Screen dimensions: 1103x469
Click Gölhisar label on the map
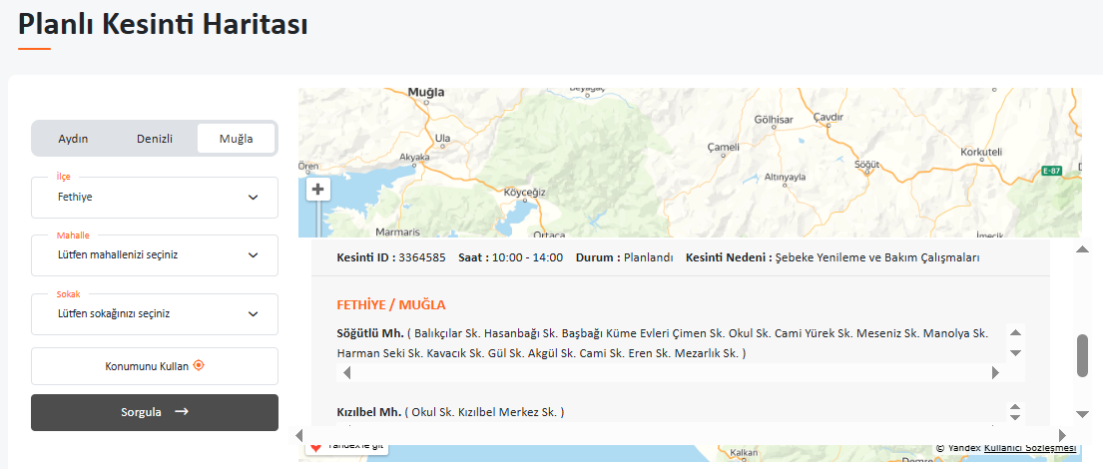click(773, 119)
